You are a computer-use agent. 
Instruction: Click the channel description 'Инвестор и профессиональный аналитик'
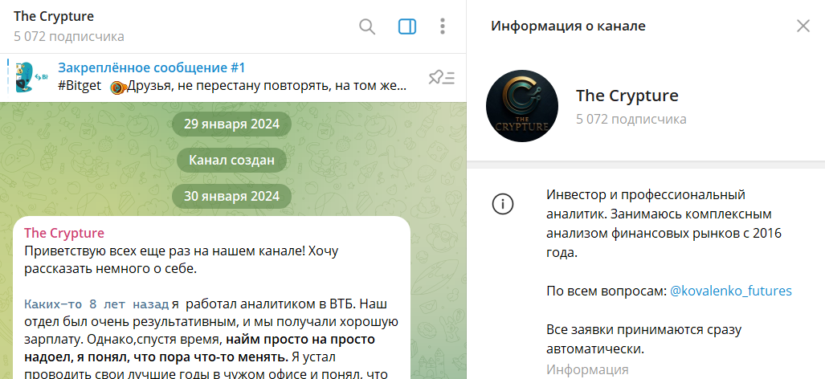tap(664, 223)
